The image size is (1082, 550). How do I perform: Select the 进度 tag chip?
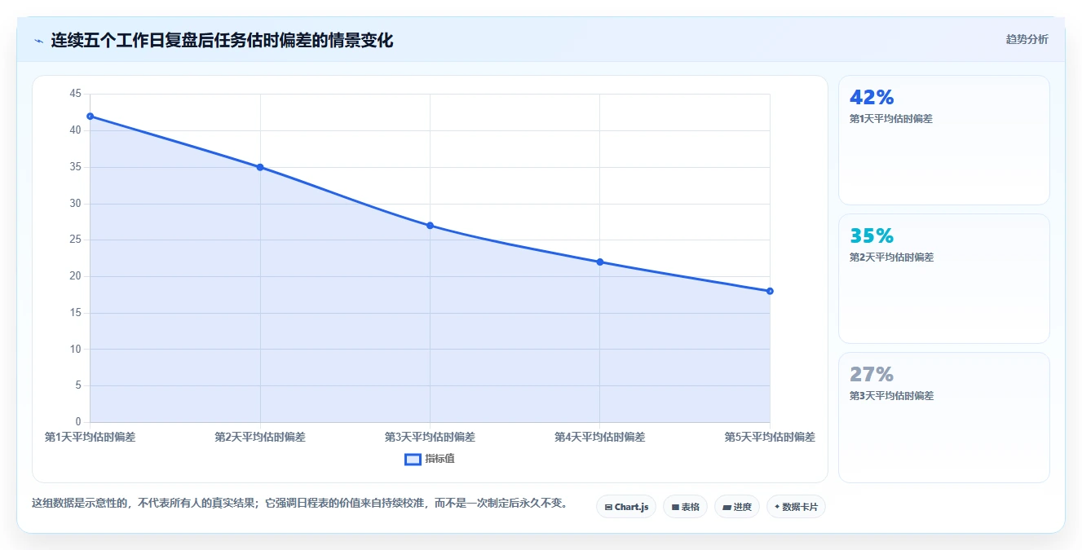coord(737,507)
